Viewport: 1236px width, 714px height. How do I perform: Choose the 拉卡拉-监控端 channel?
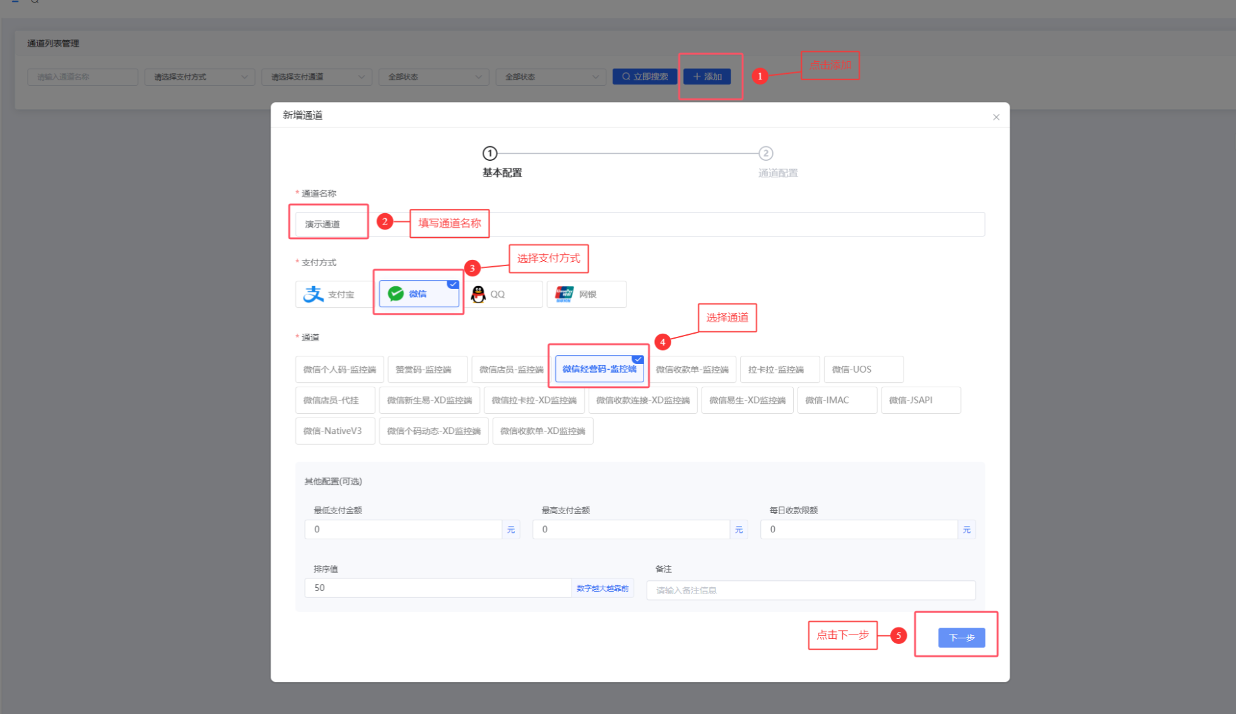coord(779,370)
